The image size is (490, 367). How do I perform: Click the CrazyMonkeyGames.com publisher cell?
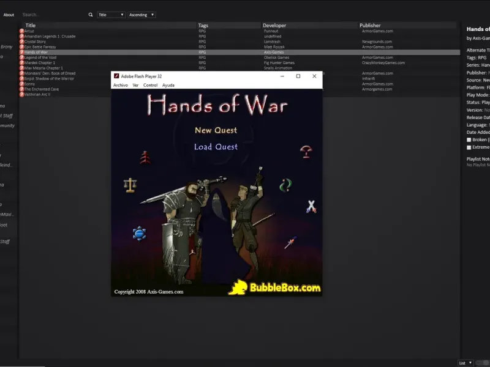point(383,63)
